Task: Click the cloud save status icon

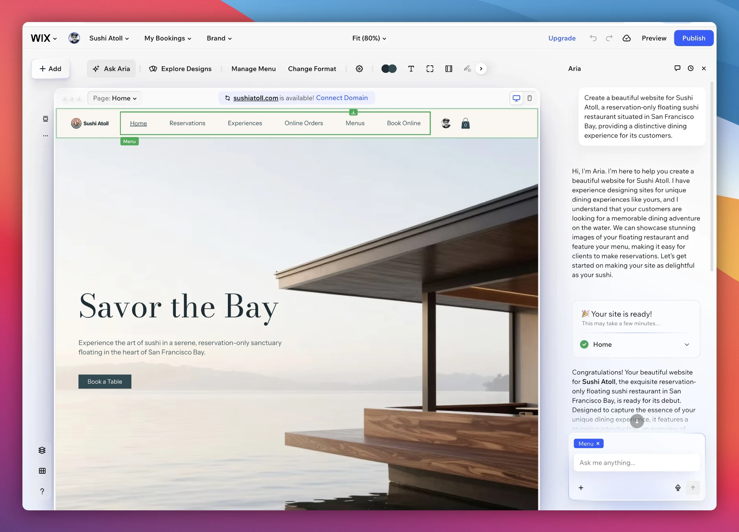Action: [626, 38]
